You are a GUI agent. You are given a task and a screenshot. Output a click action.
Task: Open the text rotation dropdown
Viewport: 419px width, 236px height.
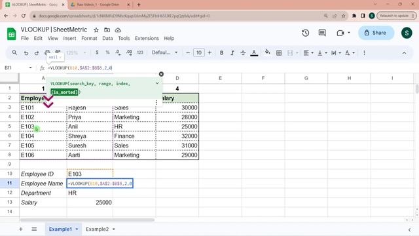[350, 53]
